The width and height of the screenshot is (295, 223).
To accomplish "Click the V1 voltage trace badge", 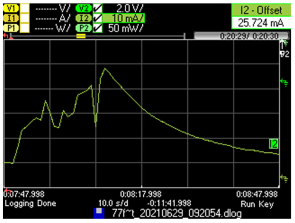I will [x=11, y=8].
